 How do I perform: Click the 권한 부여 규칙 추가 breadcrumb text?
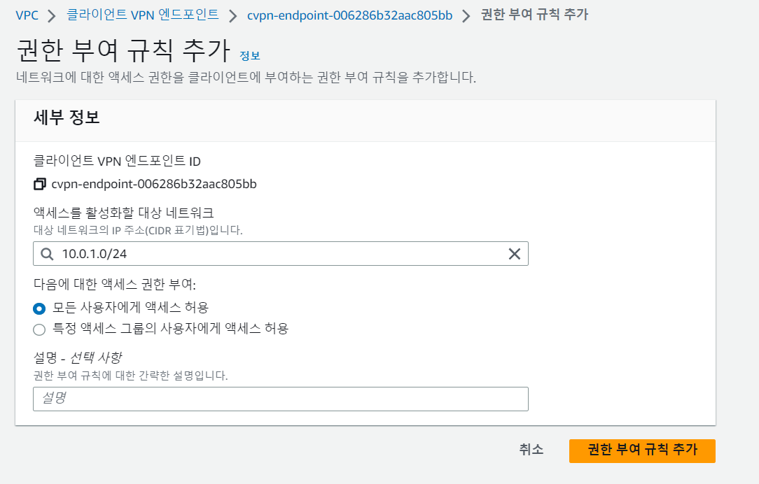pos(534,15)
